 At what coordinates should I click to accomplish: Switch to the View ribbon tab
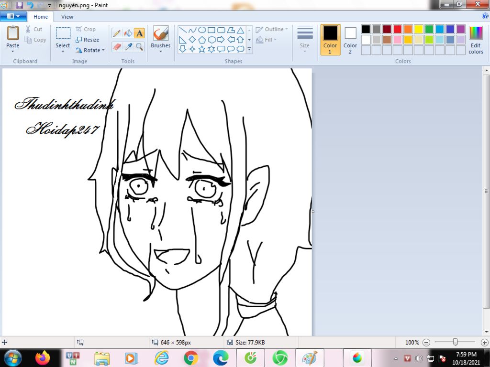coord(67,17)
